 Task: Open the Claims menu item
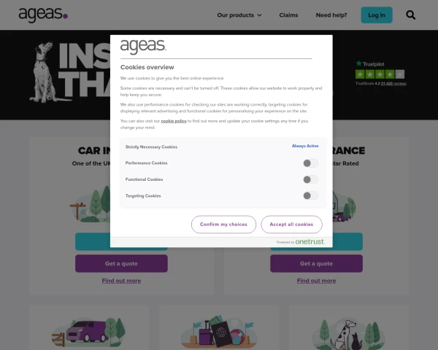tap(288, 15)
